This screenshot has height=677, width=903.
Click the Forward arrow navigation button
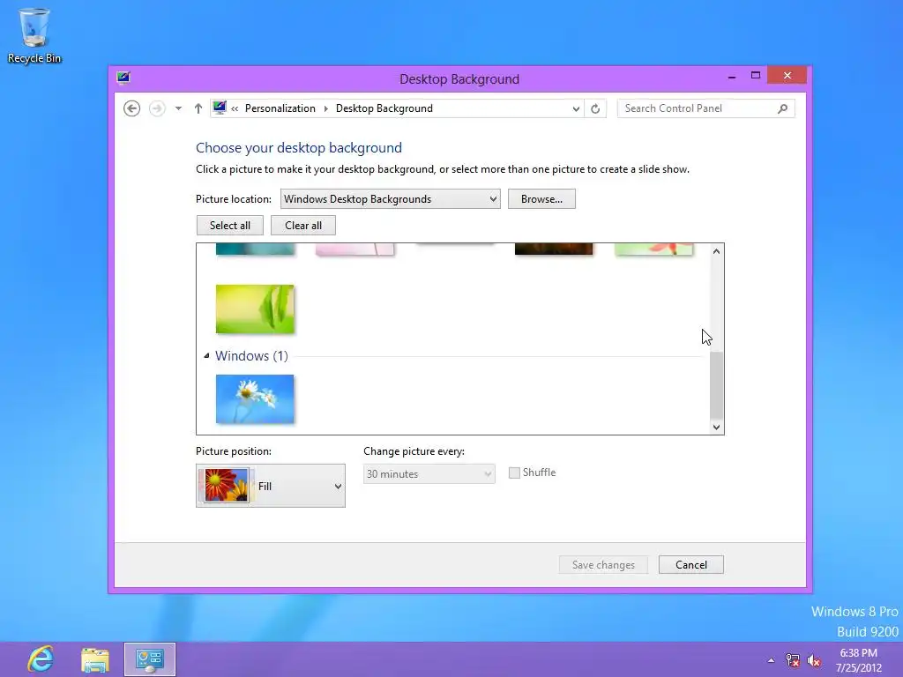[157, 108]
